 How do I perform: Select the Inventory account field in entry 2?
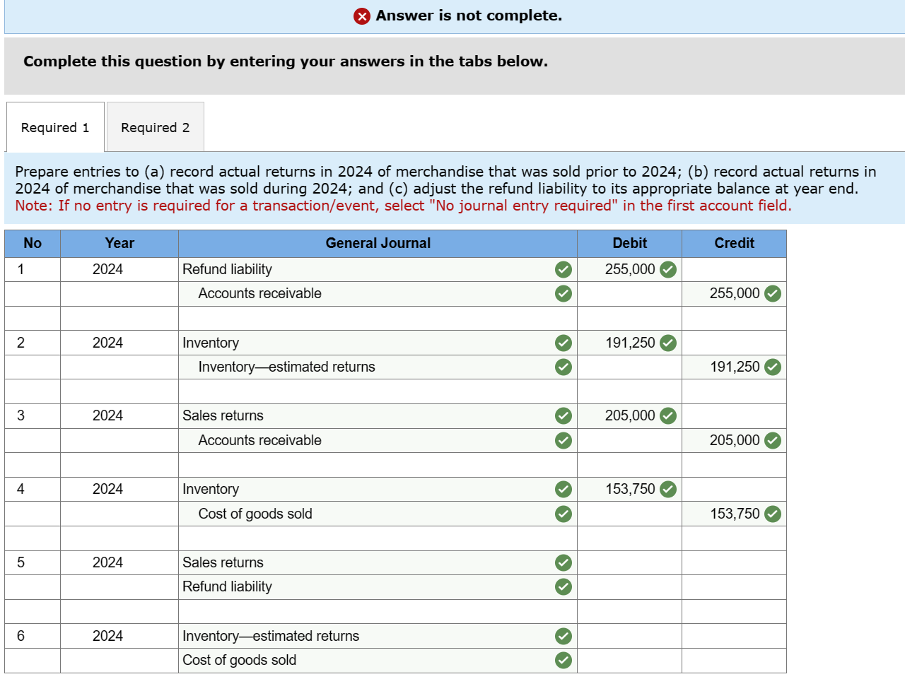pyautogui.click(x=378, y=343)
